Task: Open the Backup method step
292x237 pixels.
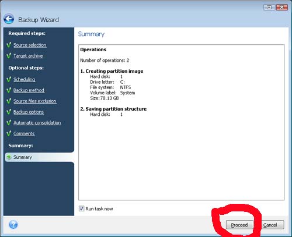Action: tap(29, 90)
